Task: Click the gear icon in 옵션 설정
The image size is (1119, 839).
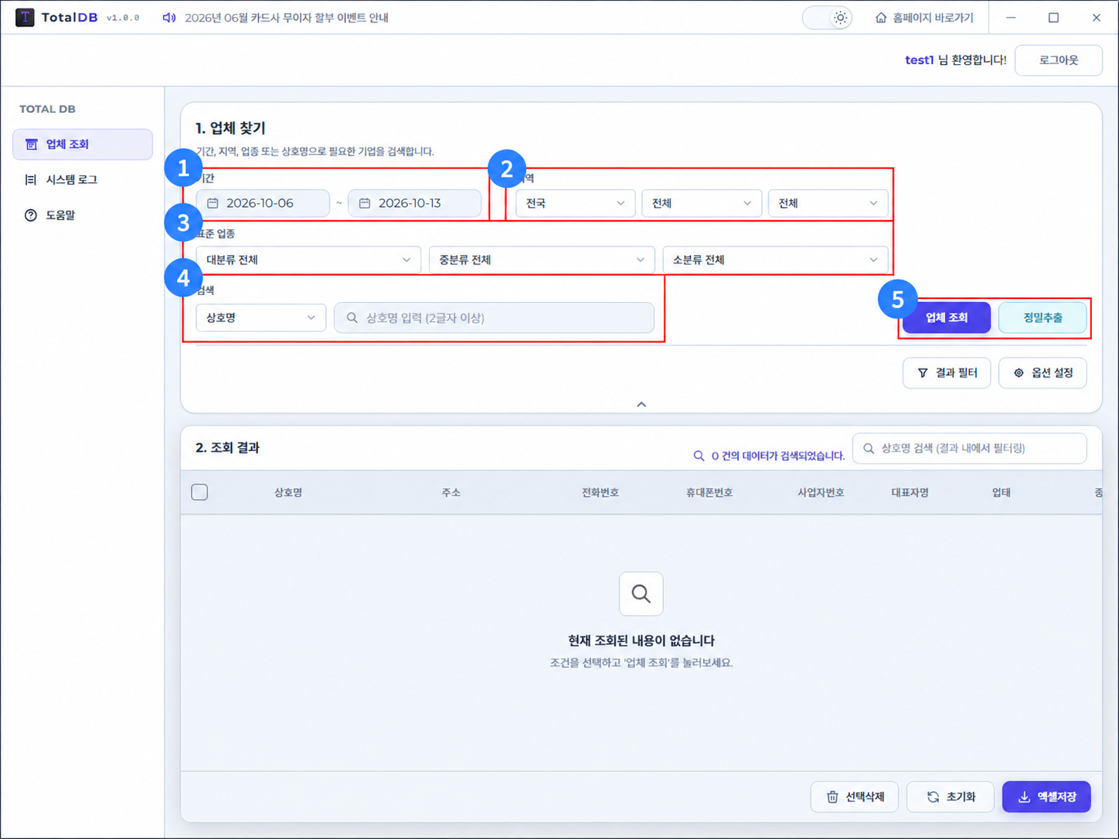Action: (x=1019, y=373)
